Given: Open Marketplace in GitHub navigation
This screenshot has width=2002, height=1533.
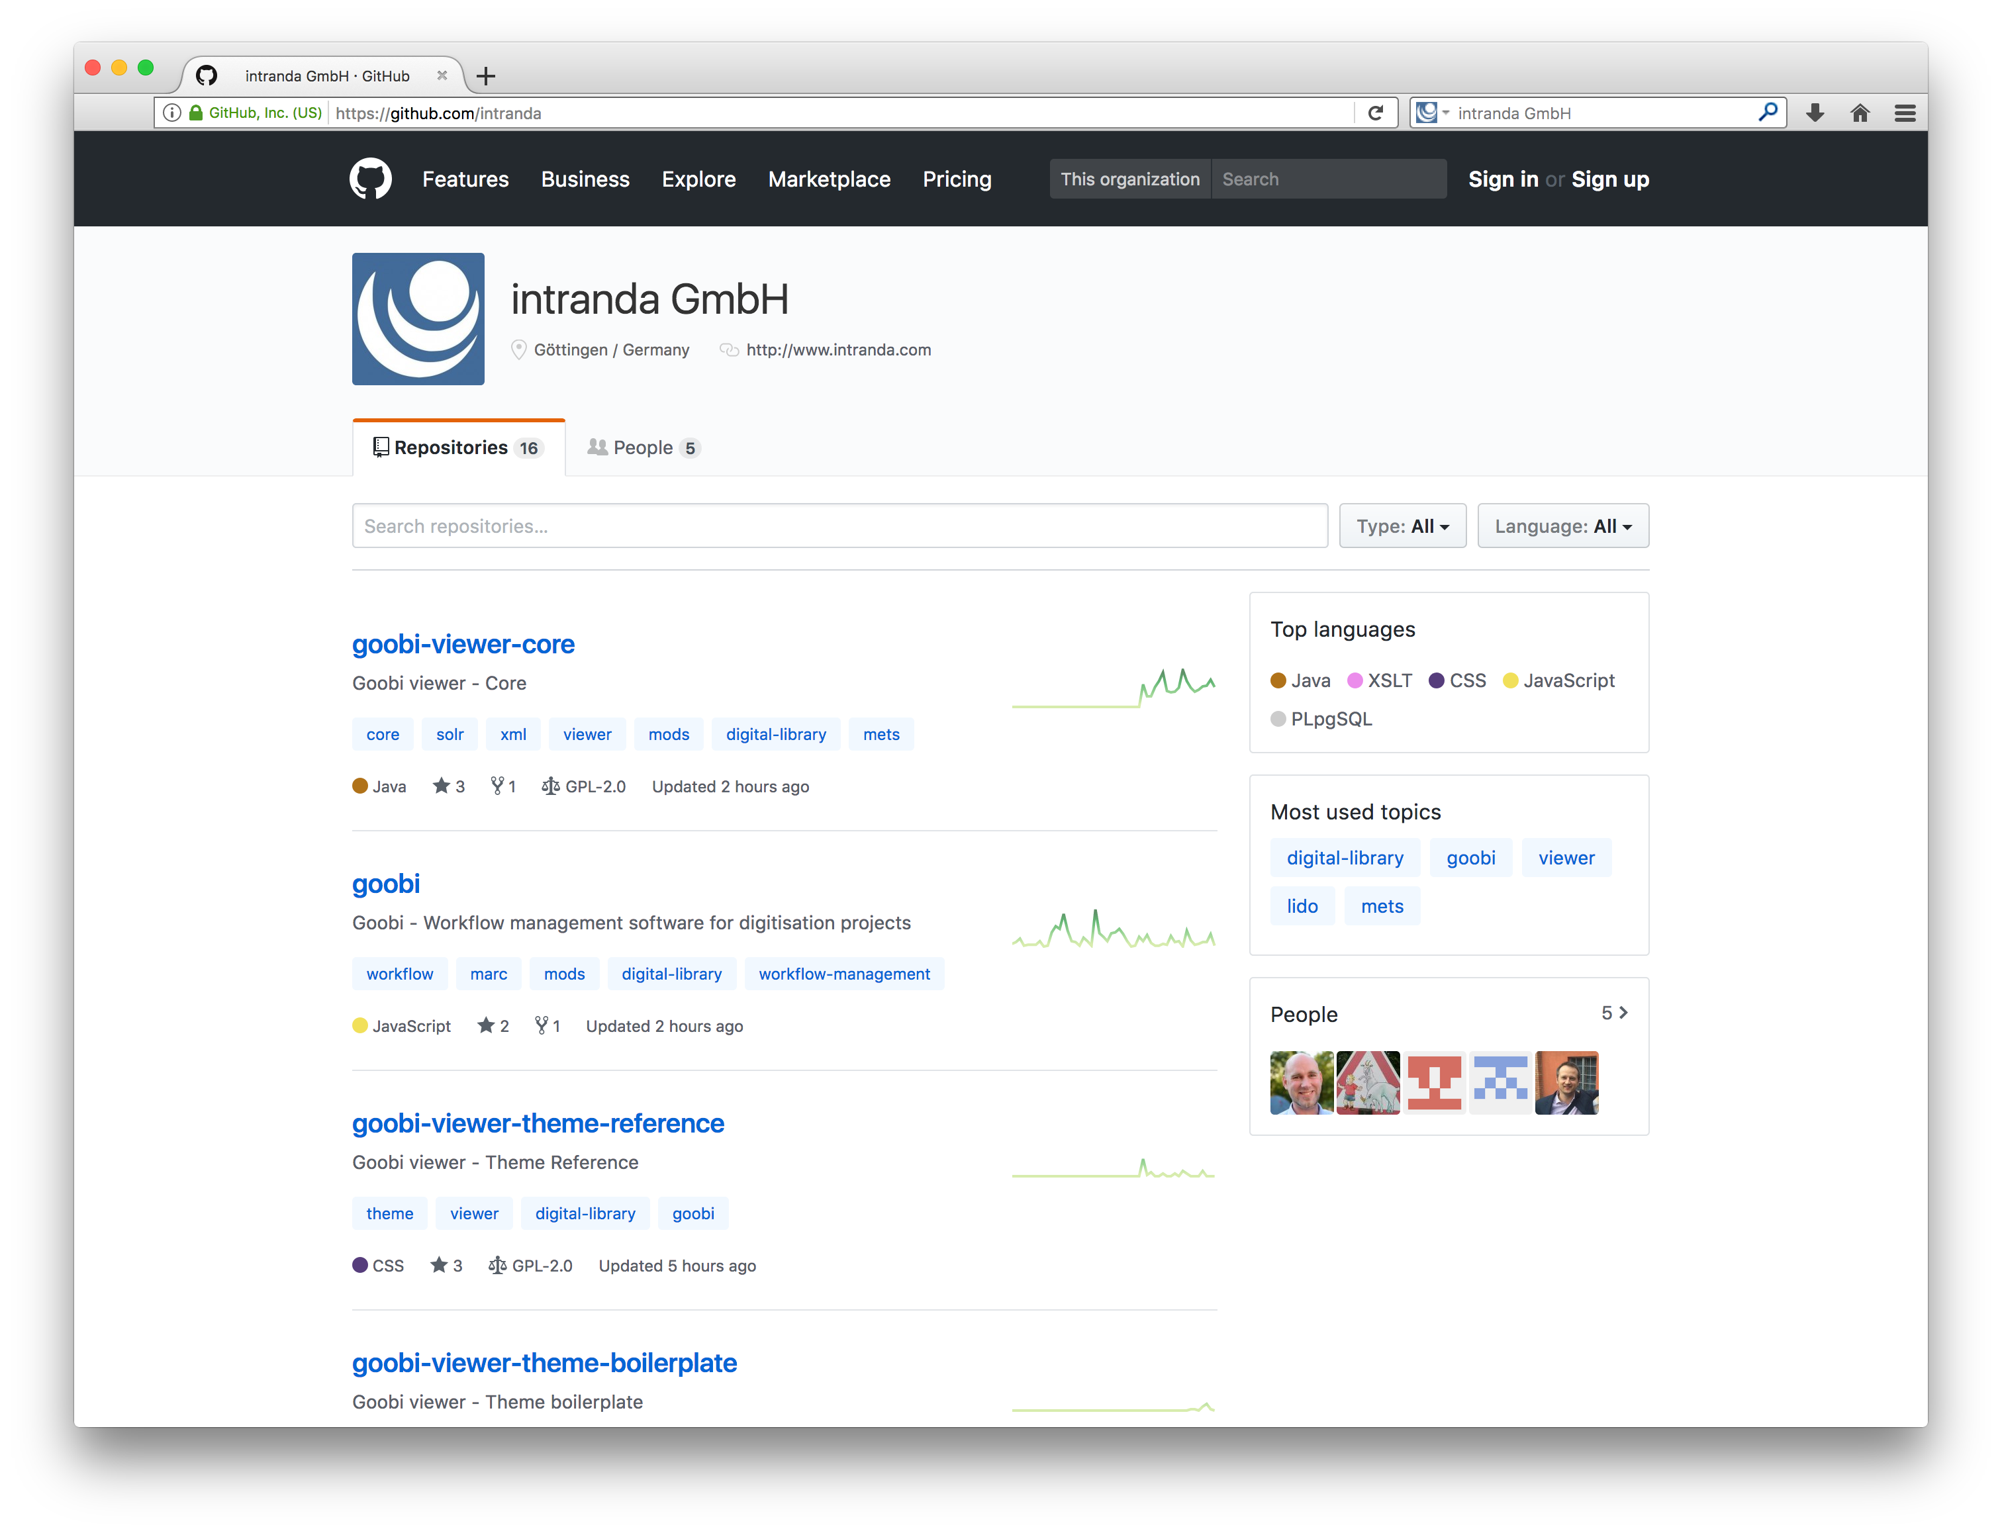Looking at the screenshot, I should [830, 179].
